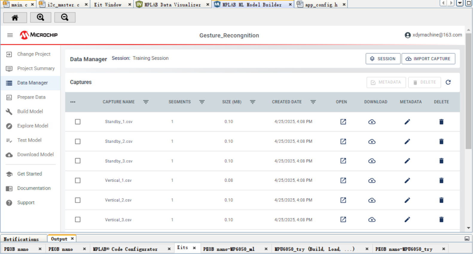Image resolution: width=473 pixels, height=254 pixels.
Task: Open the Vertical_3.csv capture
Action: tap(343, 220)
